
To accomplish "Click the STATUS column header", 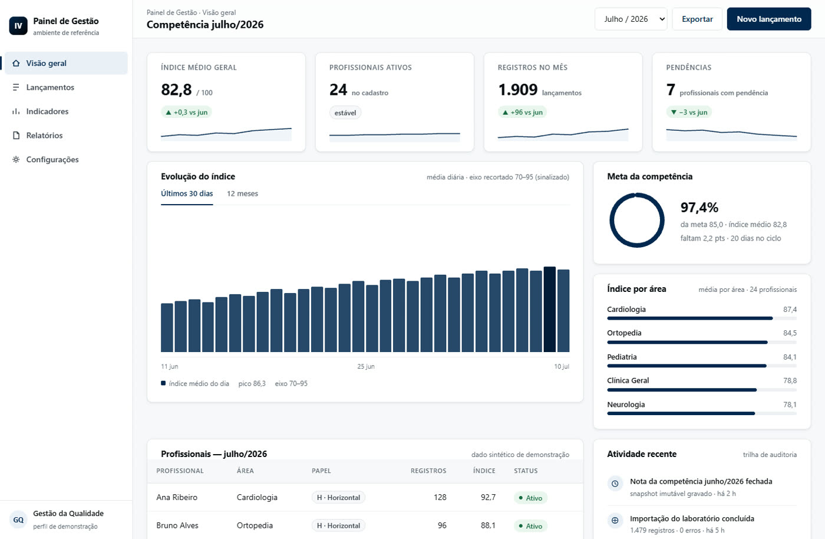I will click(526, 471).
